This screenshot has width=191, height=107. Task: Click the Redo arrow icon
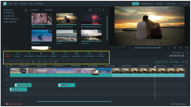click(x=16, y=62)
